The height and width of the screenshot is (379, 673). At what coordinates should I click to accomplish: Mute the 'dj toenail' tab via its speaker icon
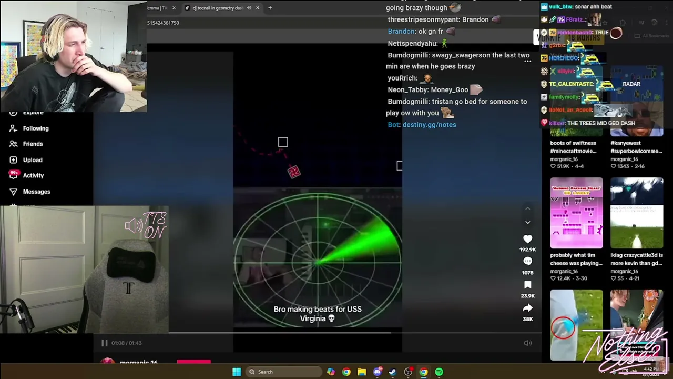(x=249, y=8)
